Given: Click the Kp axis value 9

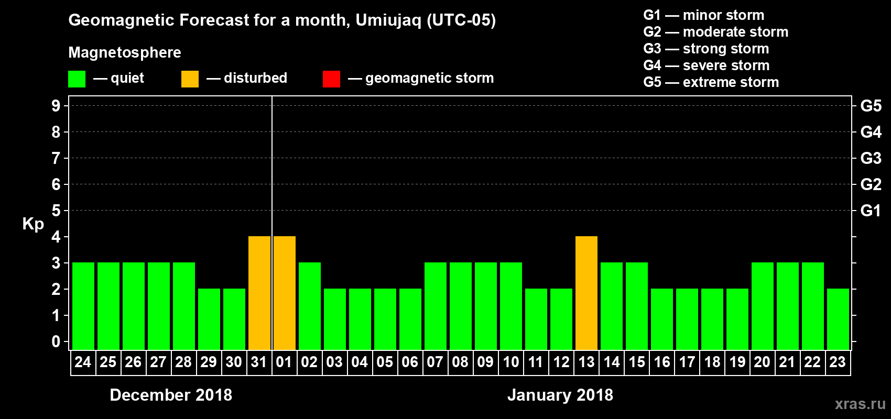Looking at the screenshot, I should (x=56, y=106).
